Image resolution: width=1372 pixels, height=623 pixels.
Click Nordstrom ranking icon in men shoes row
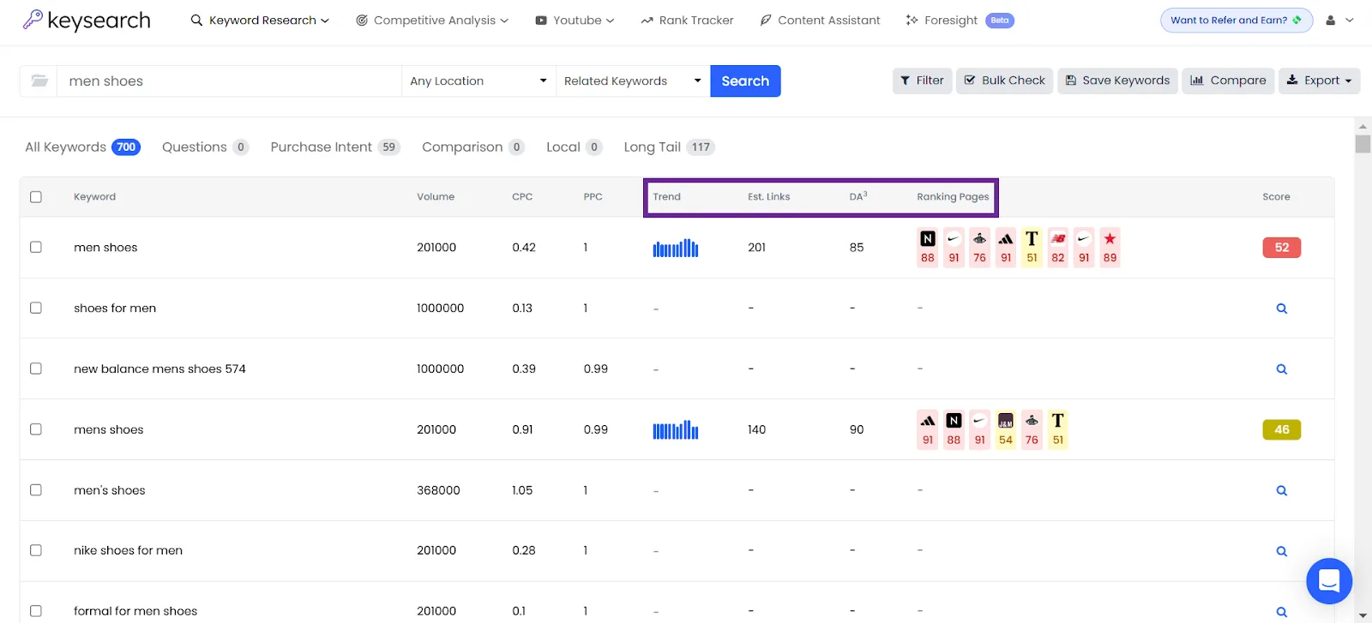[928, 247]
